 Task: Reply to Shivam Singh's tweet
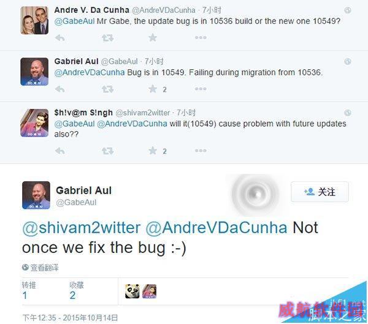[x=60, y=151]
